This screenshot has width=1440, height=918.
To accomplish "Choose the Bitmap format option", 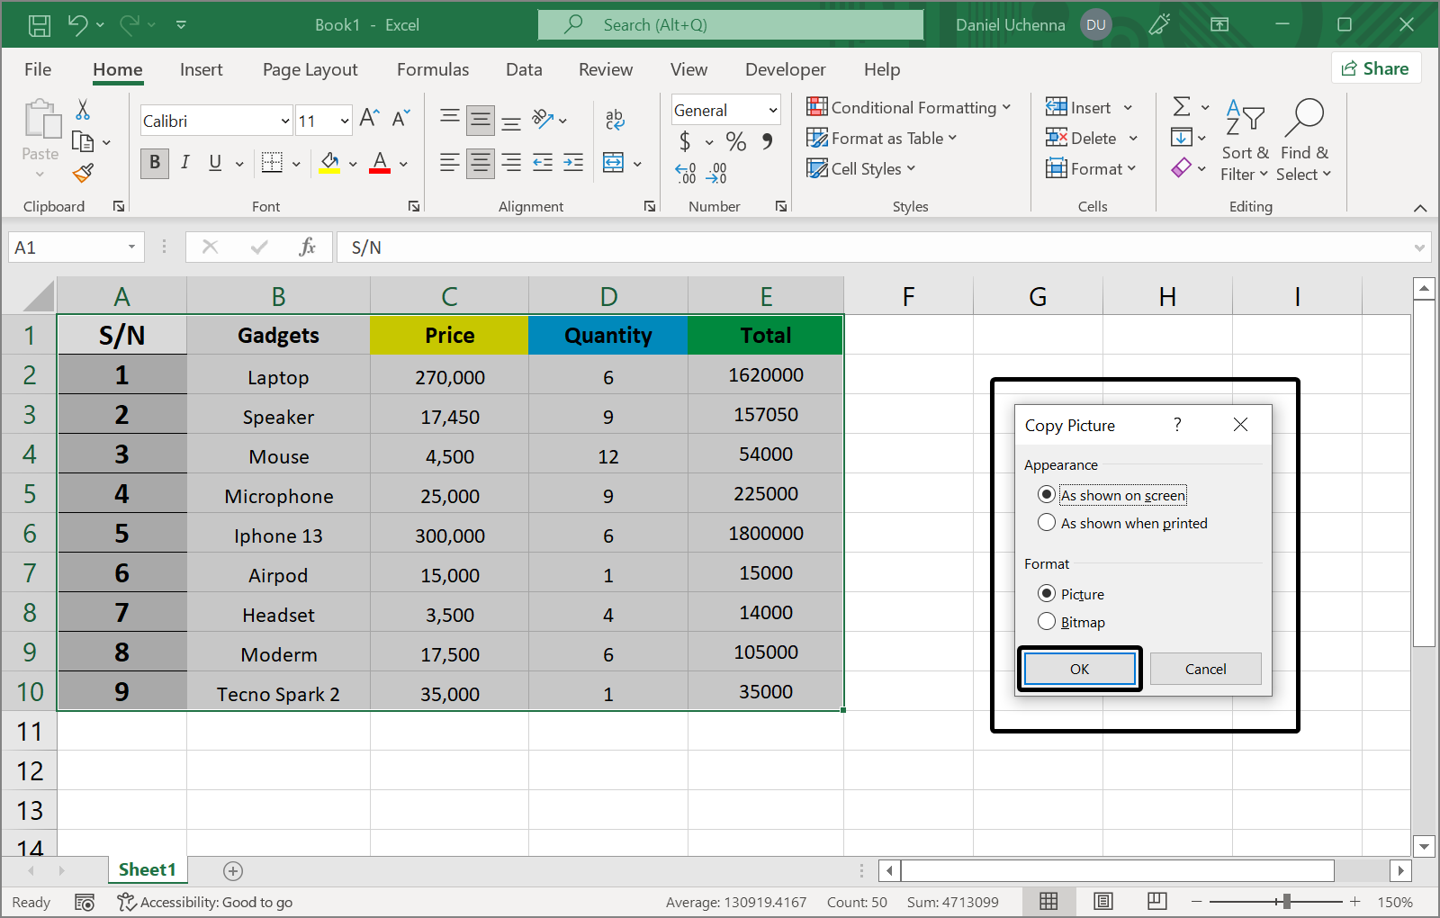I will pos(1047,621).
